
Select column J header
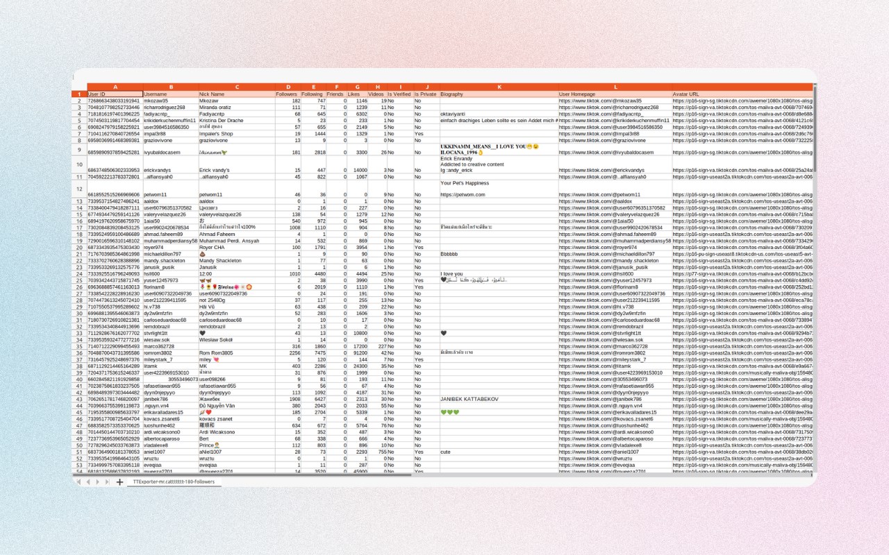(x=426, y=87)
